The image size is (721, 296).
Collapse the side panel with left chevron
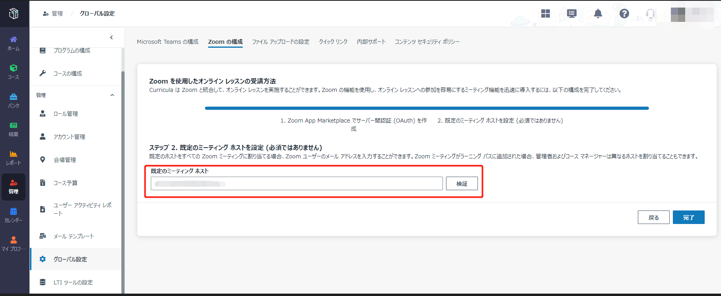(111, 37)
